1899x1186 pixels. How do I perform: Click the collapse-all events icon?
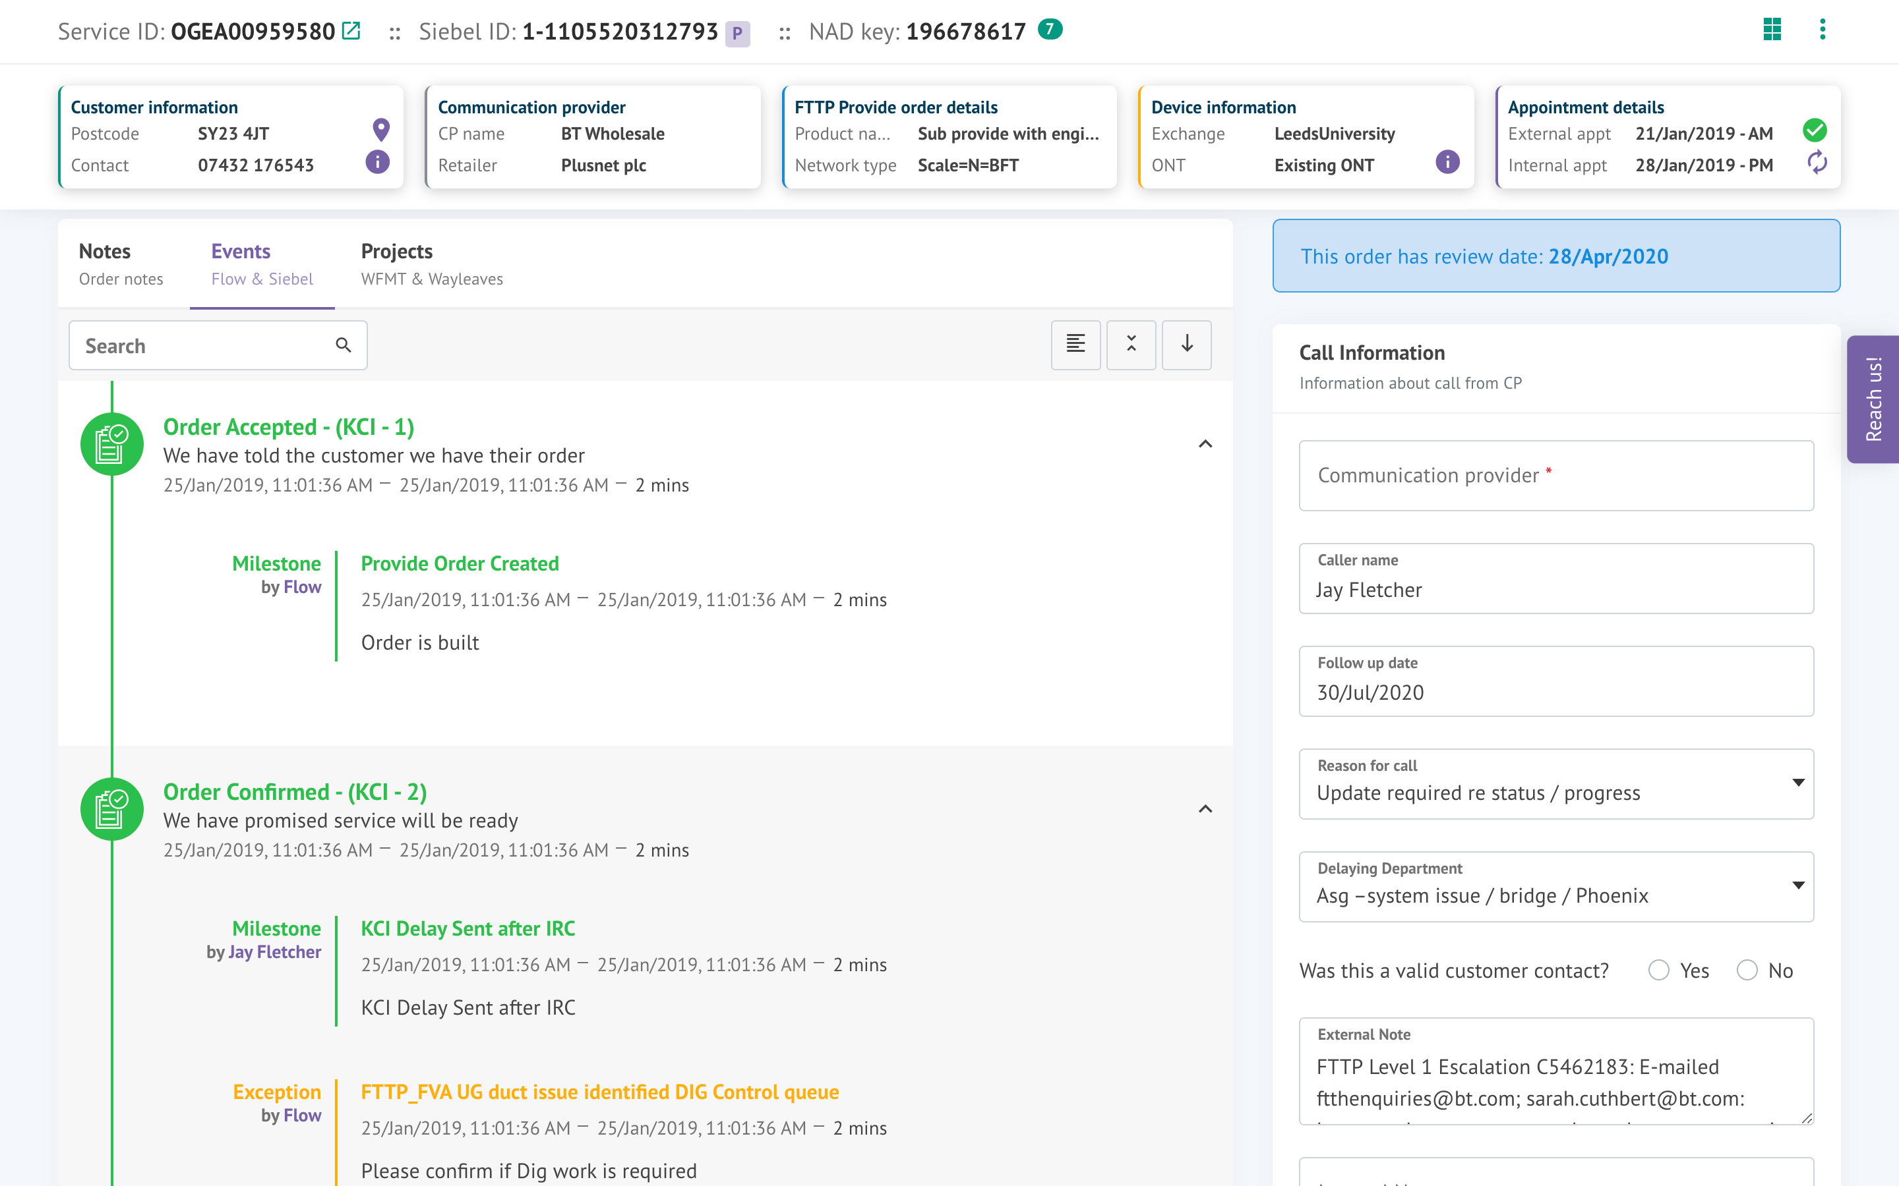point(1131,345)
